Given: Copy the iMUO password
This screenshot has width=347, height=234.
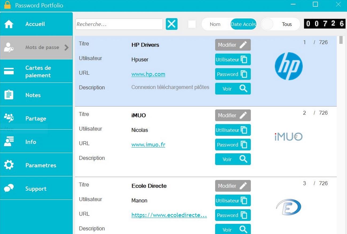Looking at the screenshot, I should point(233,145).
